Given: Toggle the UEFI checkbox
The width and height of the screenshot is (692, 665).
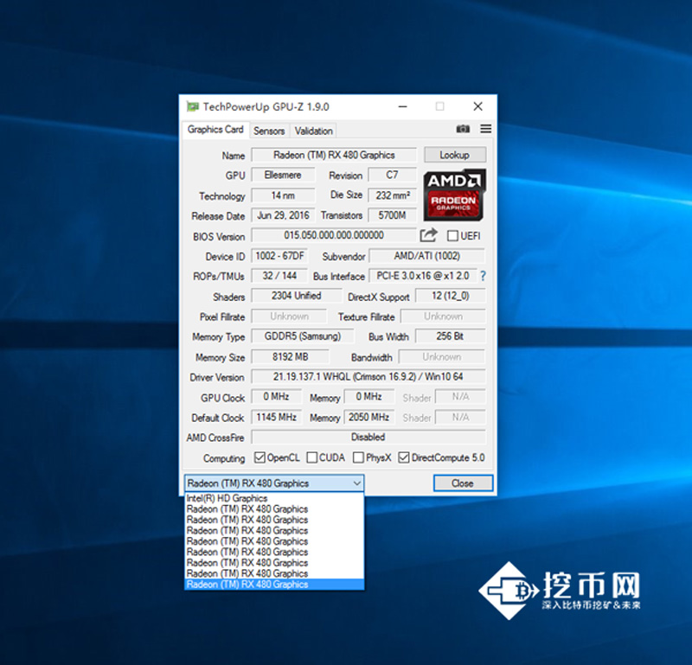Looking at the screenshot, I should [x=452, y=235].
